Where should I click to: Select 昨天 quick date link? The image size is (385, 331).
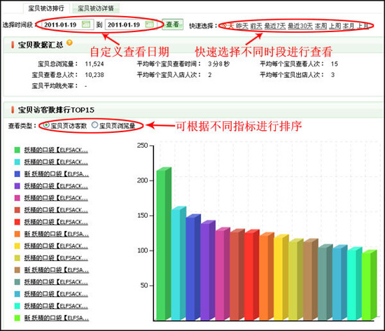point(242,26)
